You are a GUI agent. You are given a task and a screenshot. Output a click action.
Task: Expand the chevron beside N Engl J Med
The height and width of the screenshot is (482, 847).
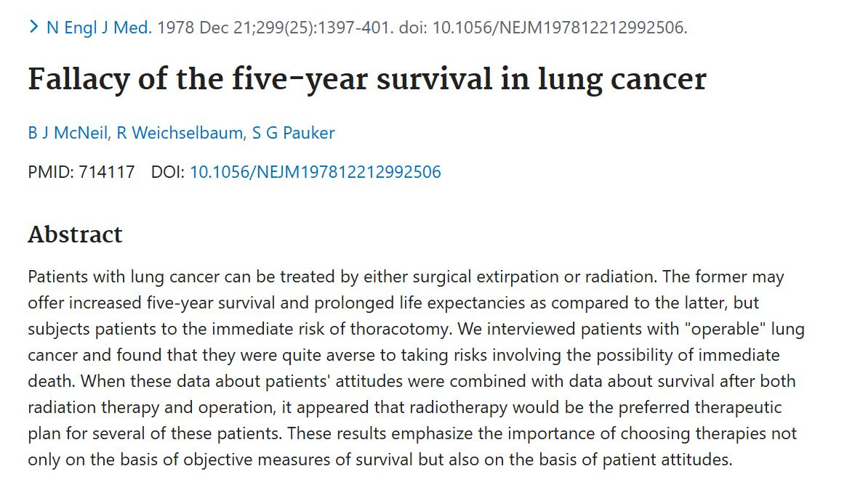(34, 26)
